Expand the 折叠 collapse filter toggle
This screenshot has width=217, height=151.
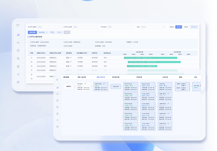point(172,27)
